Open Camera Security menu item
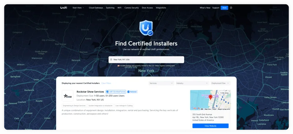This screenshot has height=134, width=293. tap(131, 8)
